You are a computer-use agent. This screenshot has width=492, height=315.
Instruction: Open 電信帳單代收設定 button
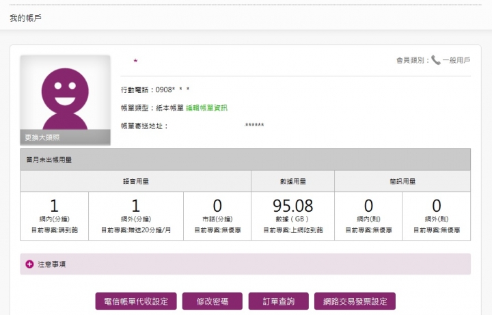(136, 301)
